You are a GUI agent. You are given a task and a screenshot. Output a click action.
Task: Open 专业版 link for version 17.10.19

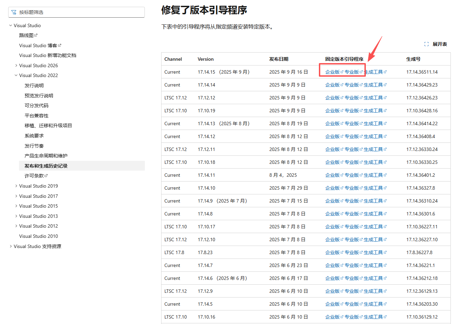352,111
